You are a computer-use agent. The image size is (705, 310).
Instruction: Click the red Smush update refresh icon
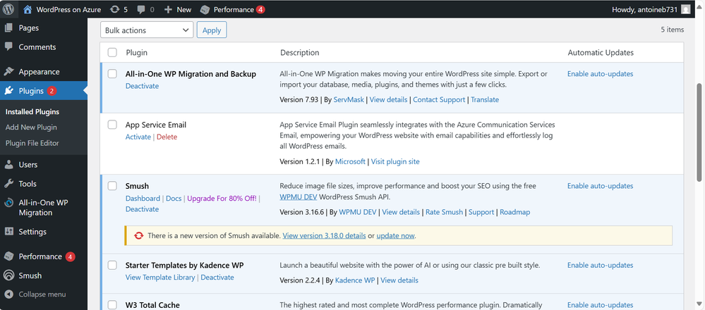pyautogui.click(x=139, y=235)
